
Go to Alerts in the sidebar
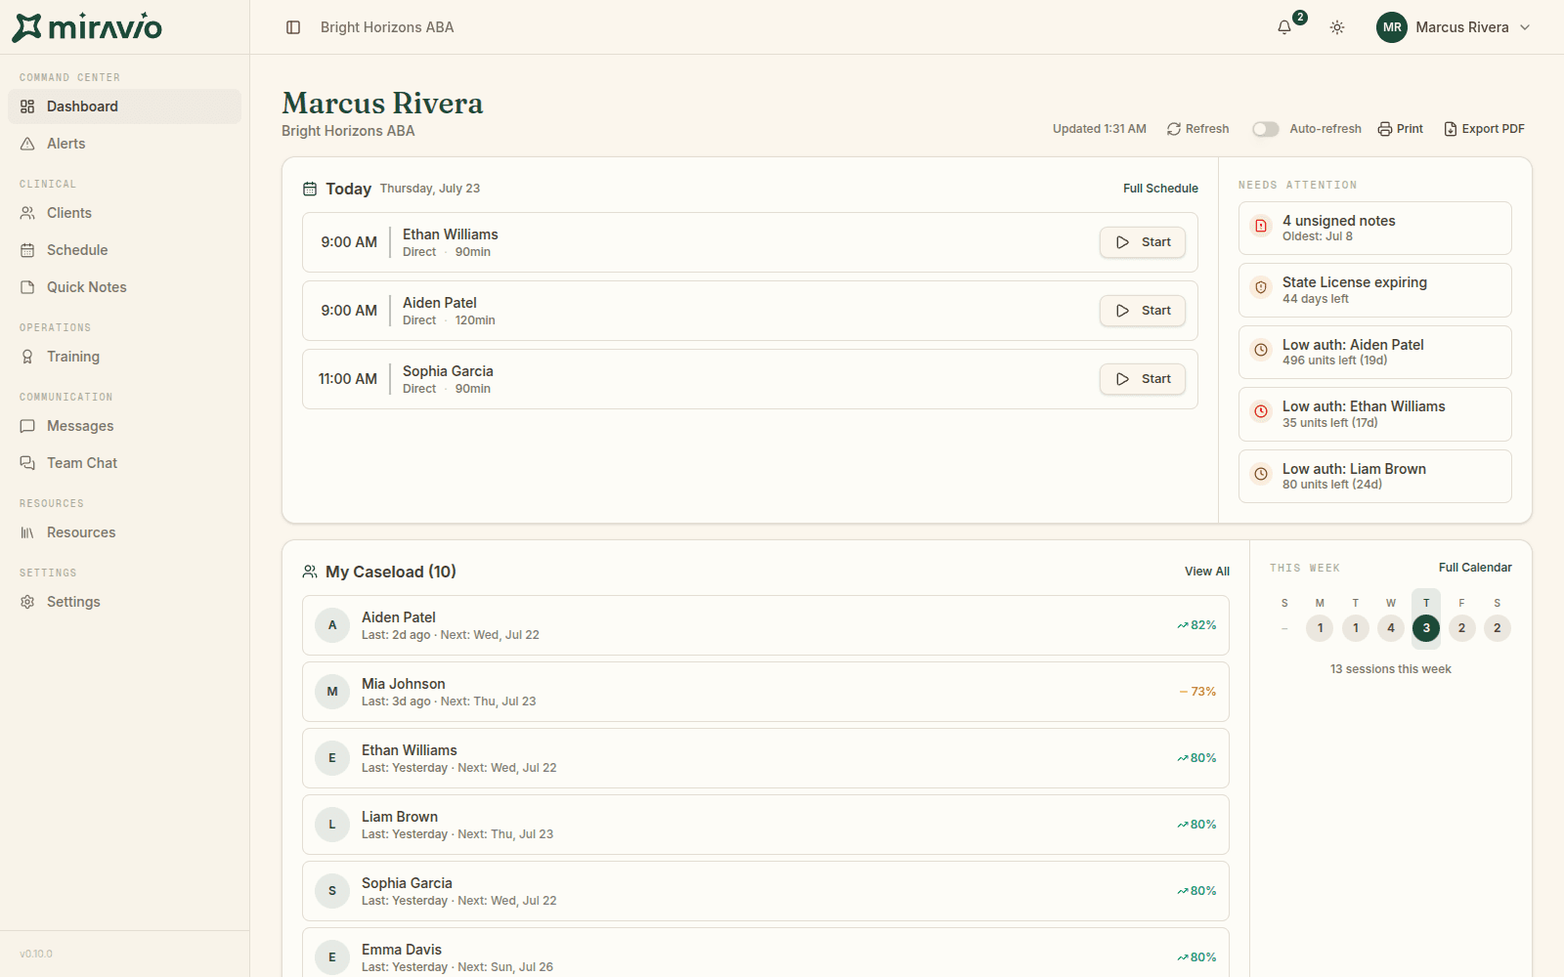pos(124,144)
